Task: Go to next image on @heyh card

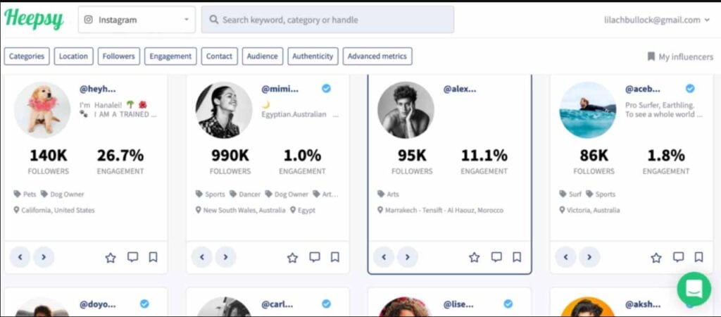Action: [x=44, y=258]
